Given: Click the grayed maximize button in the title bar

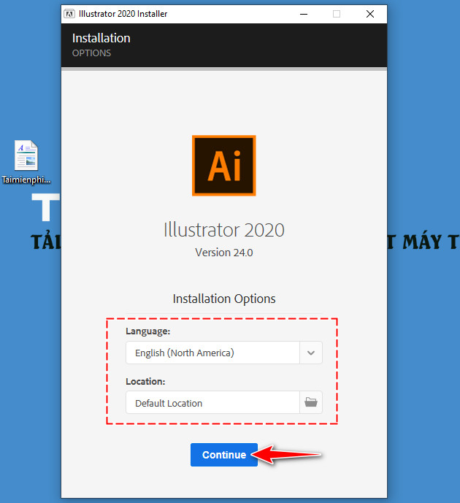Looking at the screenshot, I should tap(337, 14).
